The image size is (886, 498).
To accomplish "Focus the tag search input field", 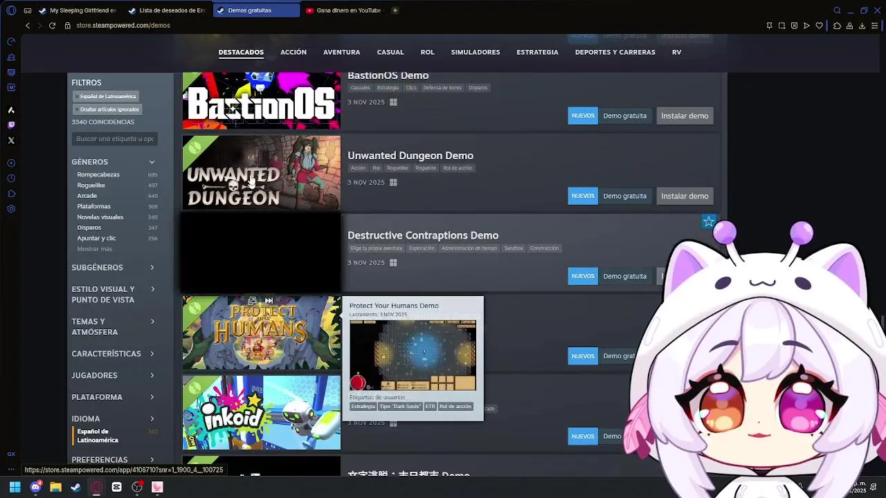I will pos(114,139).
